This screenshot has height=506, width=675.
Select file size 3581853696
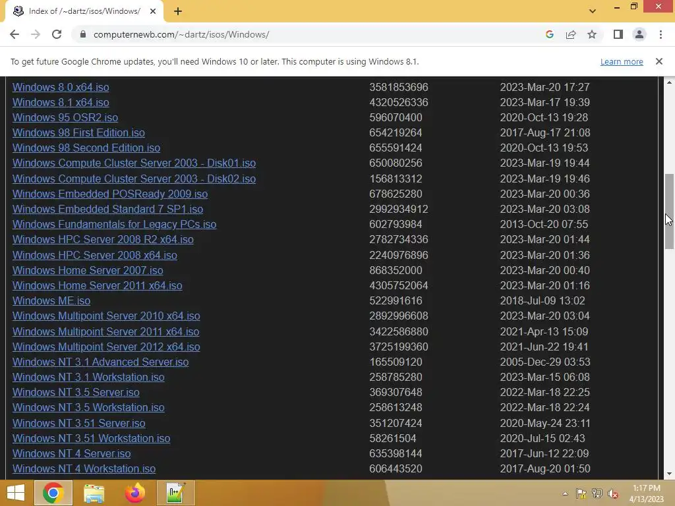click(x=399, y=87)
